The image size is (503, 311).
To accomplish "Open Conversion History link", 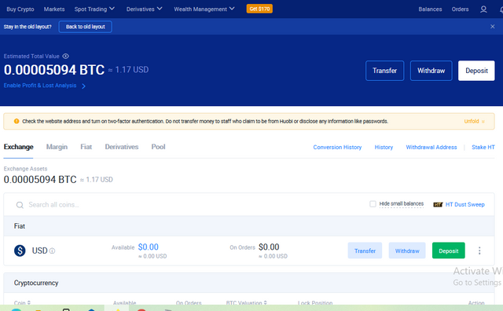I will tap(337, 147).
